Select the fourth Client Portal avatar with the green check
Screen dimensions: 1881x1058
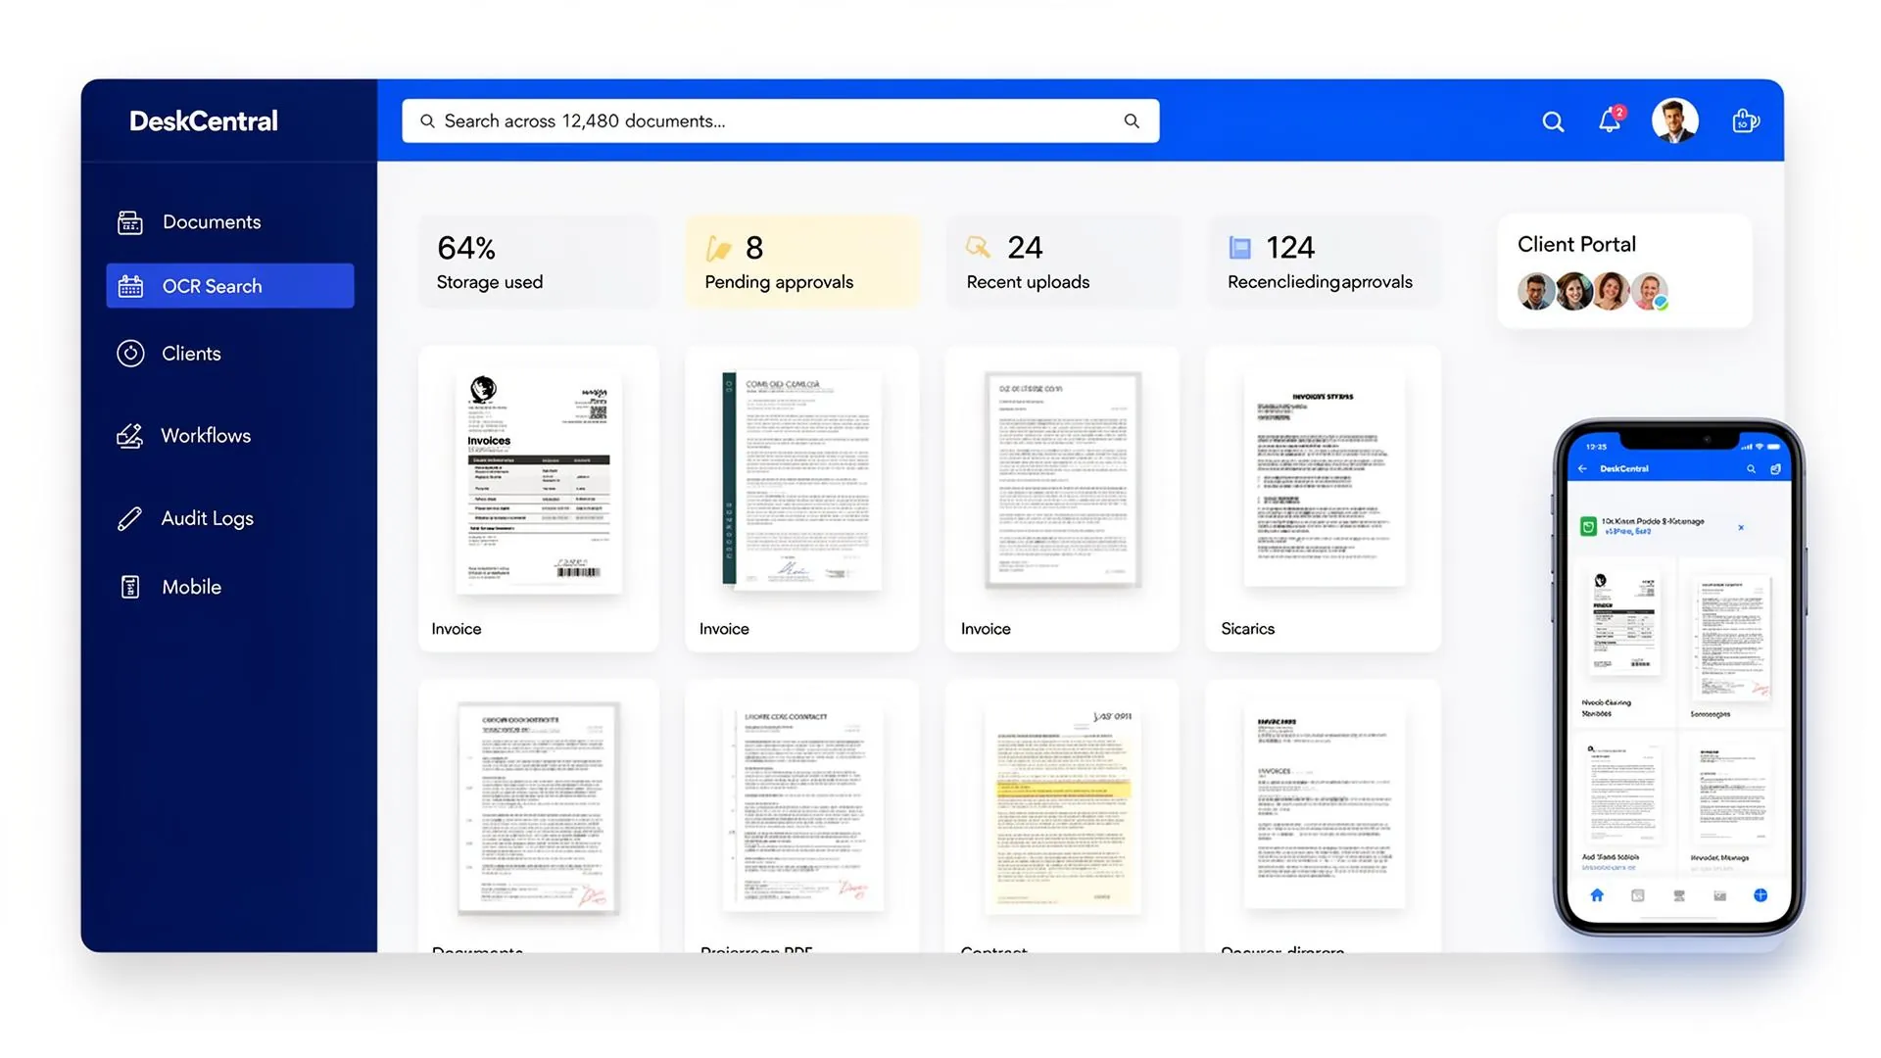coord(1650,292)
